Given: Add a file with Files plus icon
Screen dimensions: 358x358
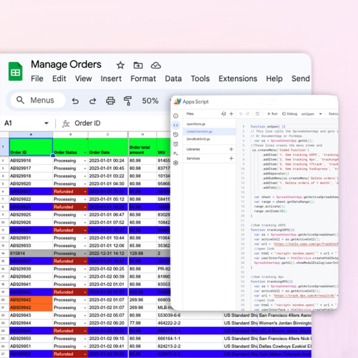Looking at the screenshot, I should [x=231, y=114].
